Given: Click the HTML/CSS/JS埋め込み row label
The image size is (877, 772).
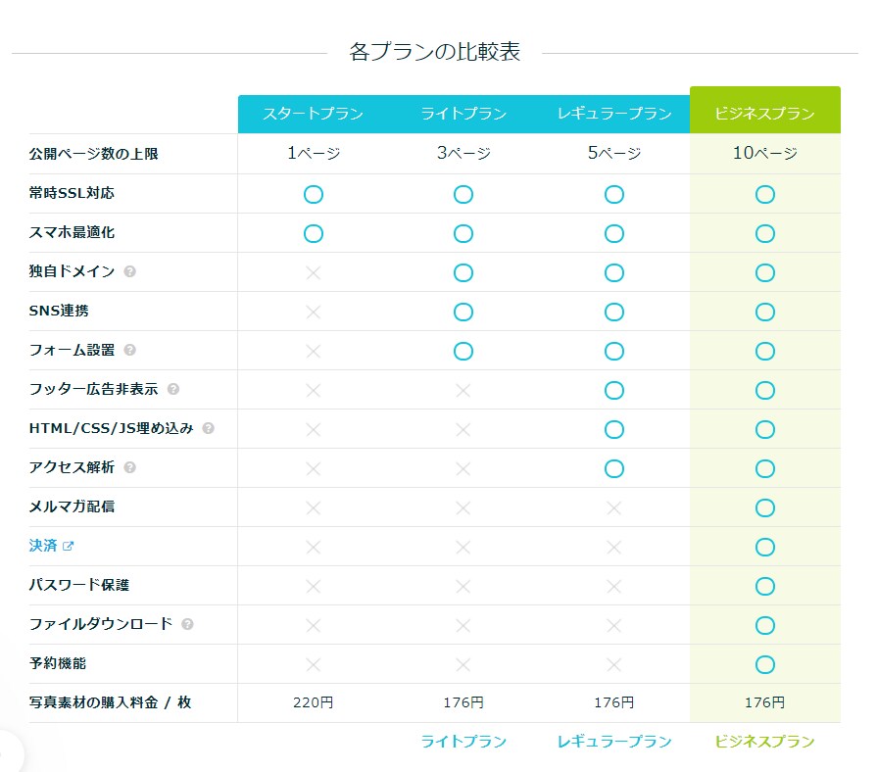Looking at the screenshot, I should (112, 428).
